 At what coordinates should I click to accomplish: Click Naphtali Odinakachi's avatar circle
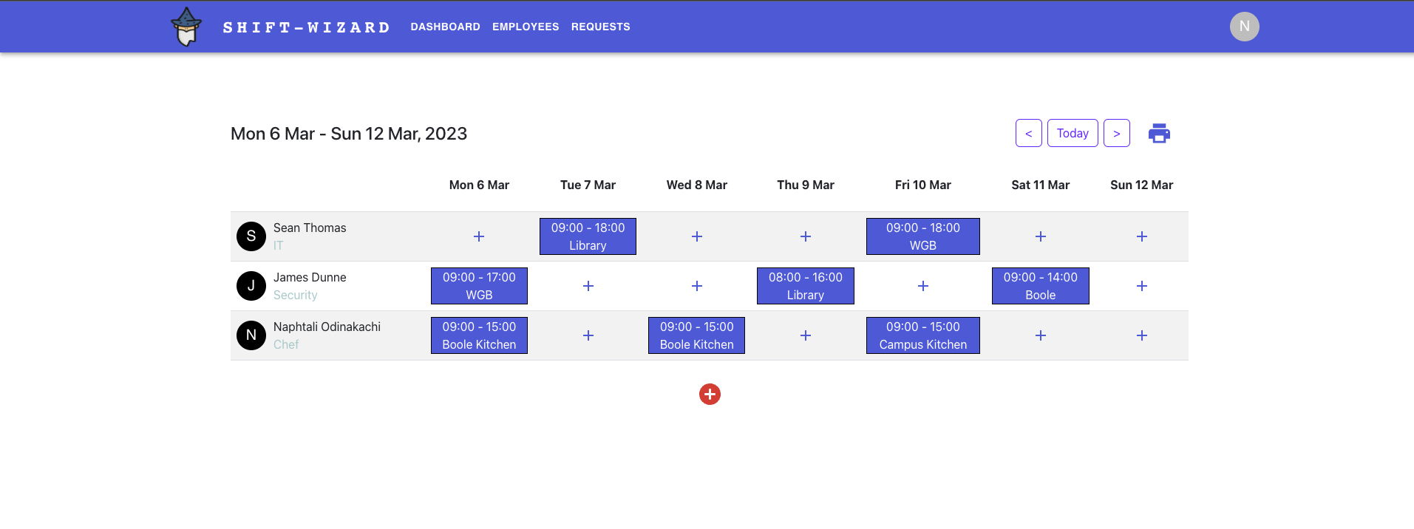[251, 335]
